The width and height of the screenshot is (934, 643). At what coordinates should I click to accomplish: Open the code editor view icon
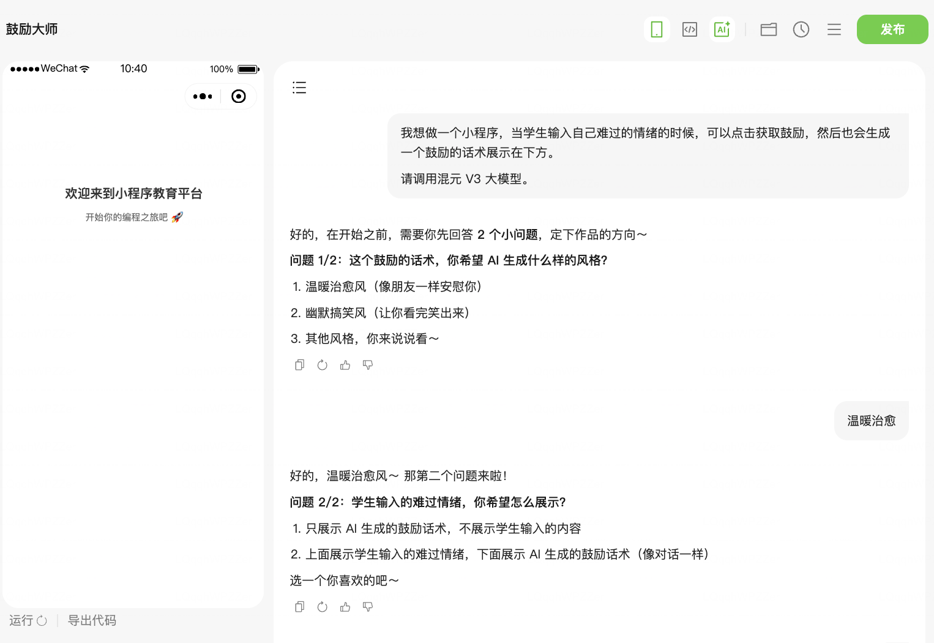(x=690, y=29)
